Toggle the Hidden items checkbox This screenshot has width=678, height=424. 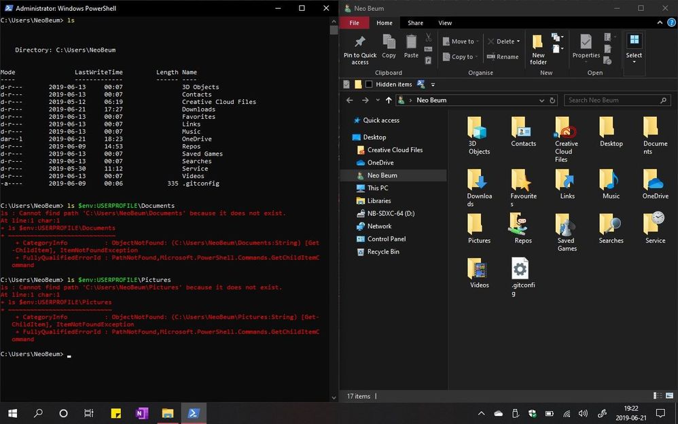click(369, 84)
